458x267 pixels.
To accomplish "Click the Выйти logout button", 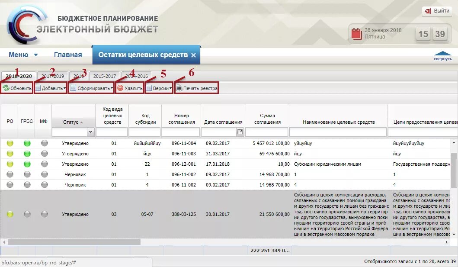I will click(x=437, y=11).
